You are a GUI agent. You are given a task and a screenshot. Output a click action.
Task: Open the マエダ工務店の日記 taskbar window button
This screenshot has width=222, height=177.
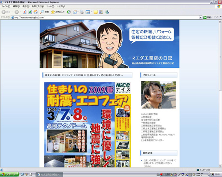click(49, 175)
